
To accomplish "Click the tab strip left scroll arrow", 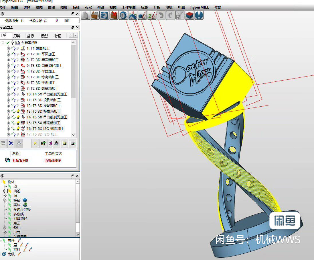I will [x=71, y=35].
